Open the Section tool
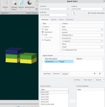Screen dimensions: 105x107 [x=21, y=5]
